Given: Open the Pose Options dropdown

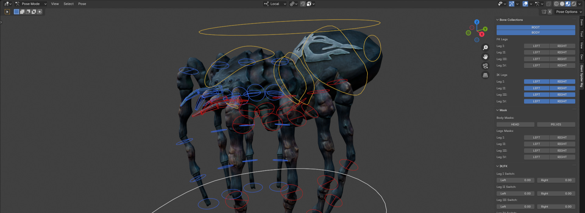Looking at the screenshot, I should [x=569, y=12].
